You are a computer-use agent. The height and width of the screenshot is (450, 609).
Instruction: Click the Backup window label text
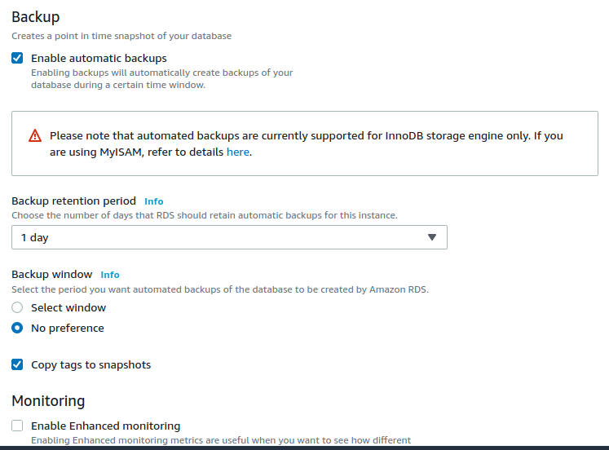pyautogui.click(x=52, y=274)
